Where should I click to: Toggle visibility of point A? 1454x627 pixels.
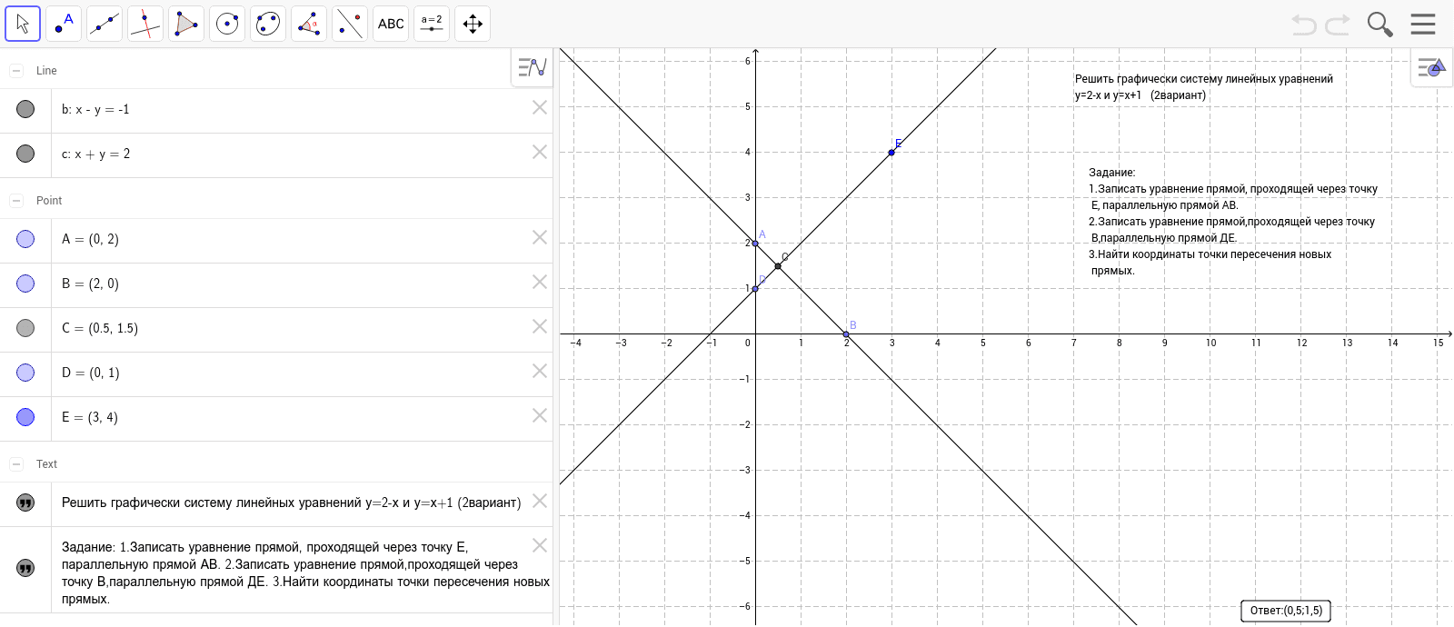25,239
